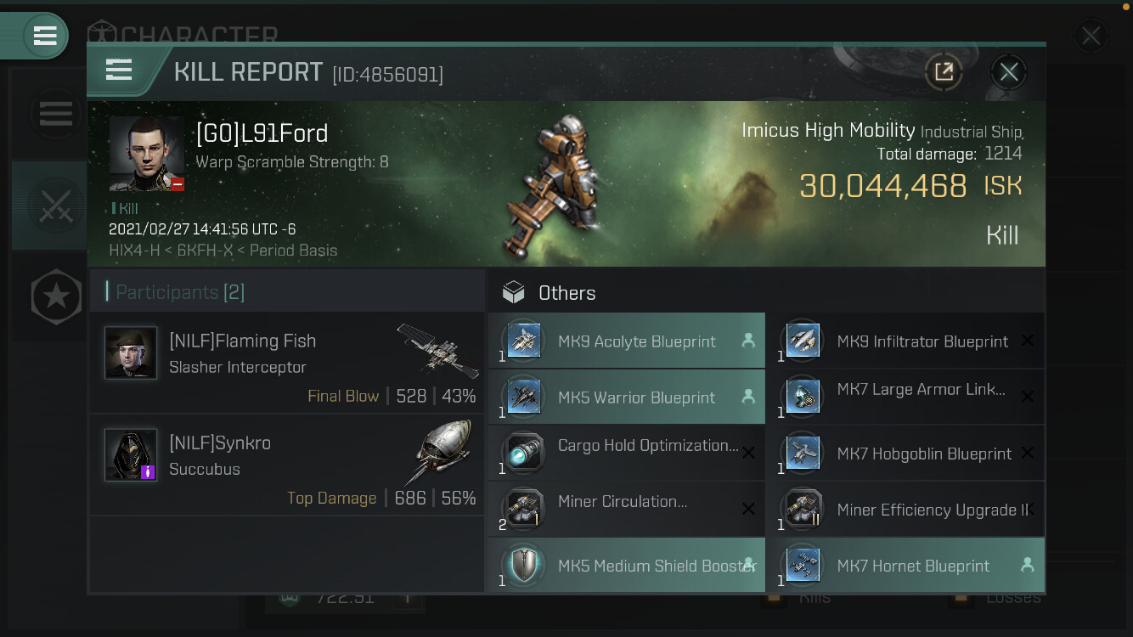Select MK5 Warrior Blueprint item
The image size is (1133, 637).
click(627, 397)
